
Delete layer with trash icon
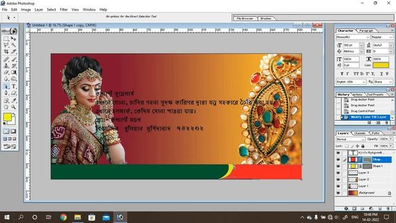[x=388, y=209]
